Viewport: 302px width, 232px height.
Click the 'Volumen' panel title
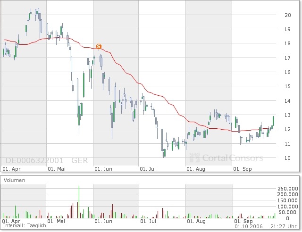tap(15, 180)
